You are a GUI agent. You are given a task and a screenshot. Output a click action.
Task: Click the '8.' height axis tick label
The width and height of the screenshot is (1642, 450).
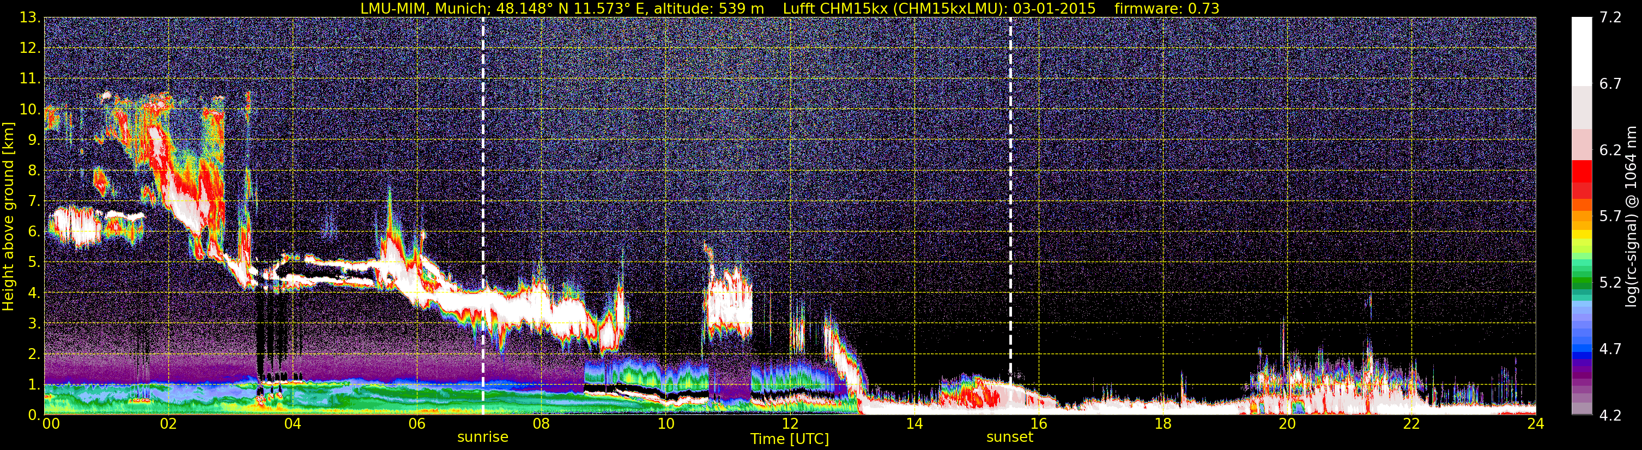pos(34,171)
